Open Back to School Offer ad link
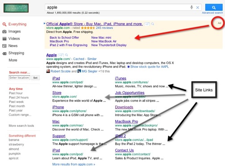This screenshot has height=166, width=225. (x=64, y=37)
